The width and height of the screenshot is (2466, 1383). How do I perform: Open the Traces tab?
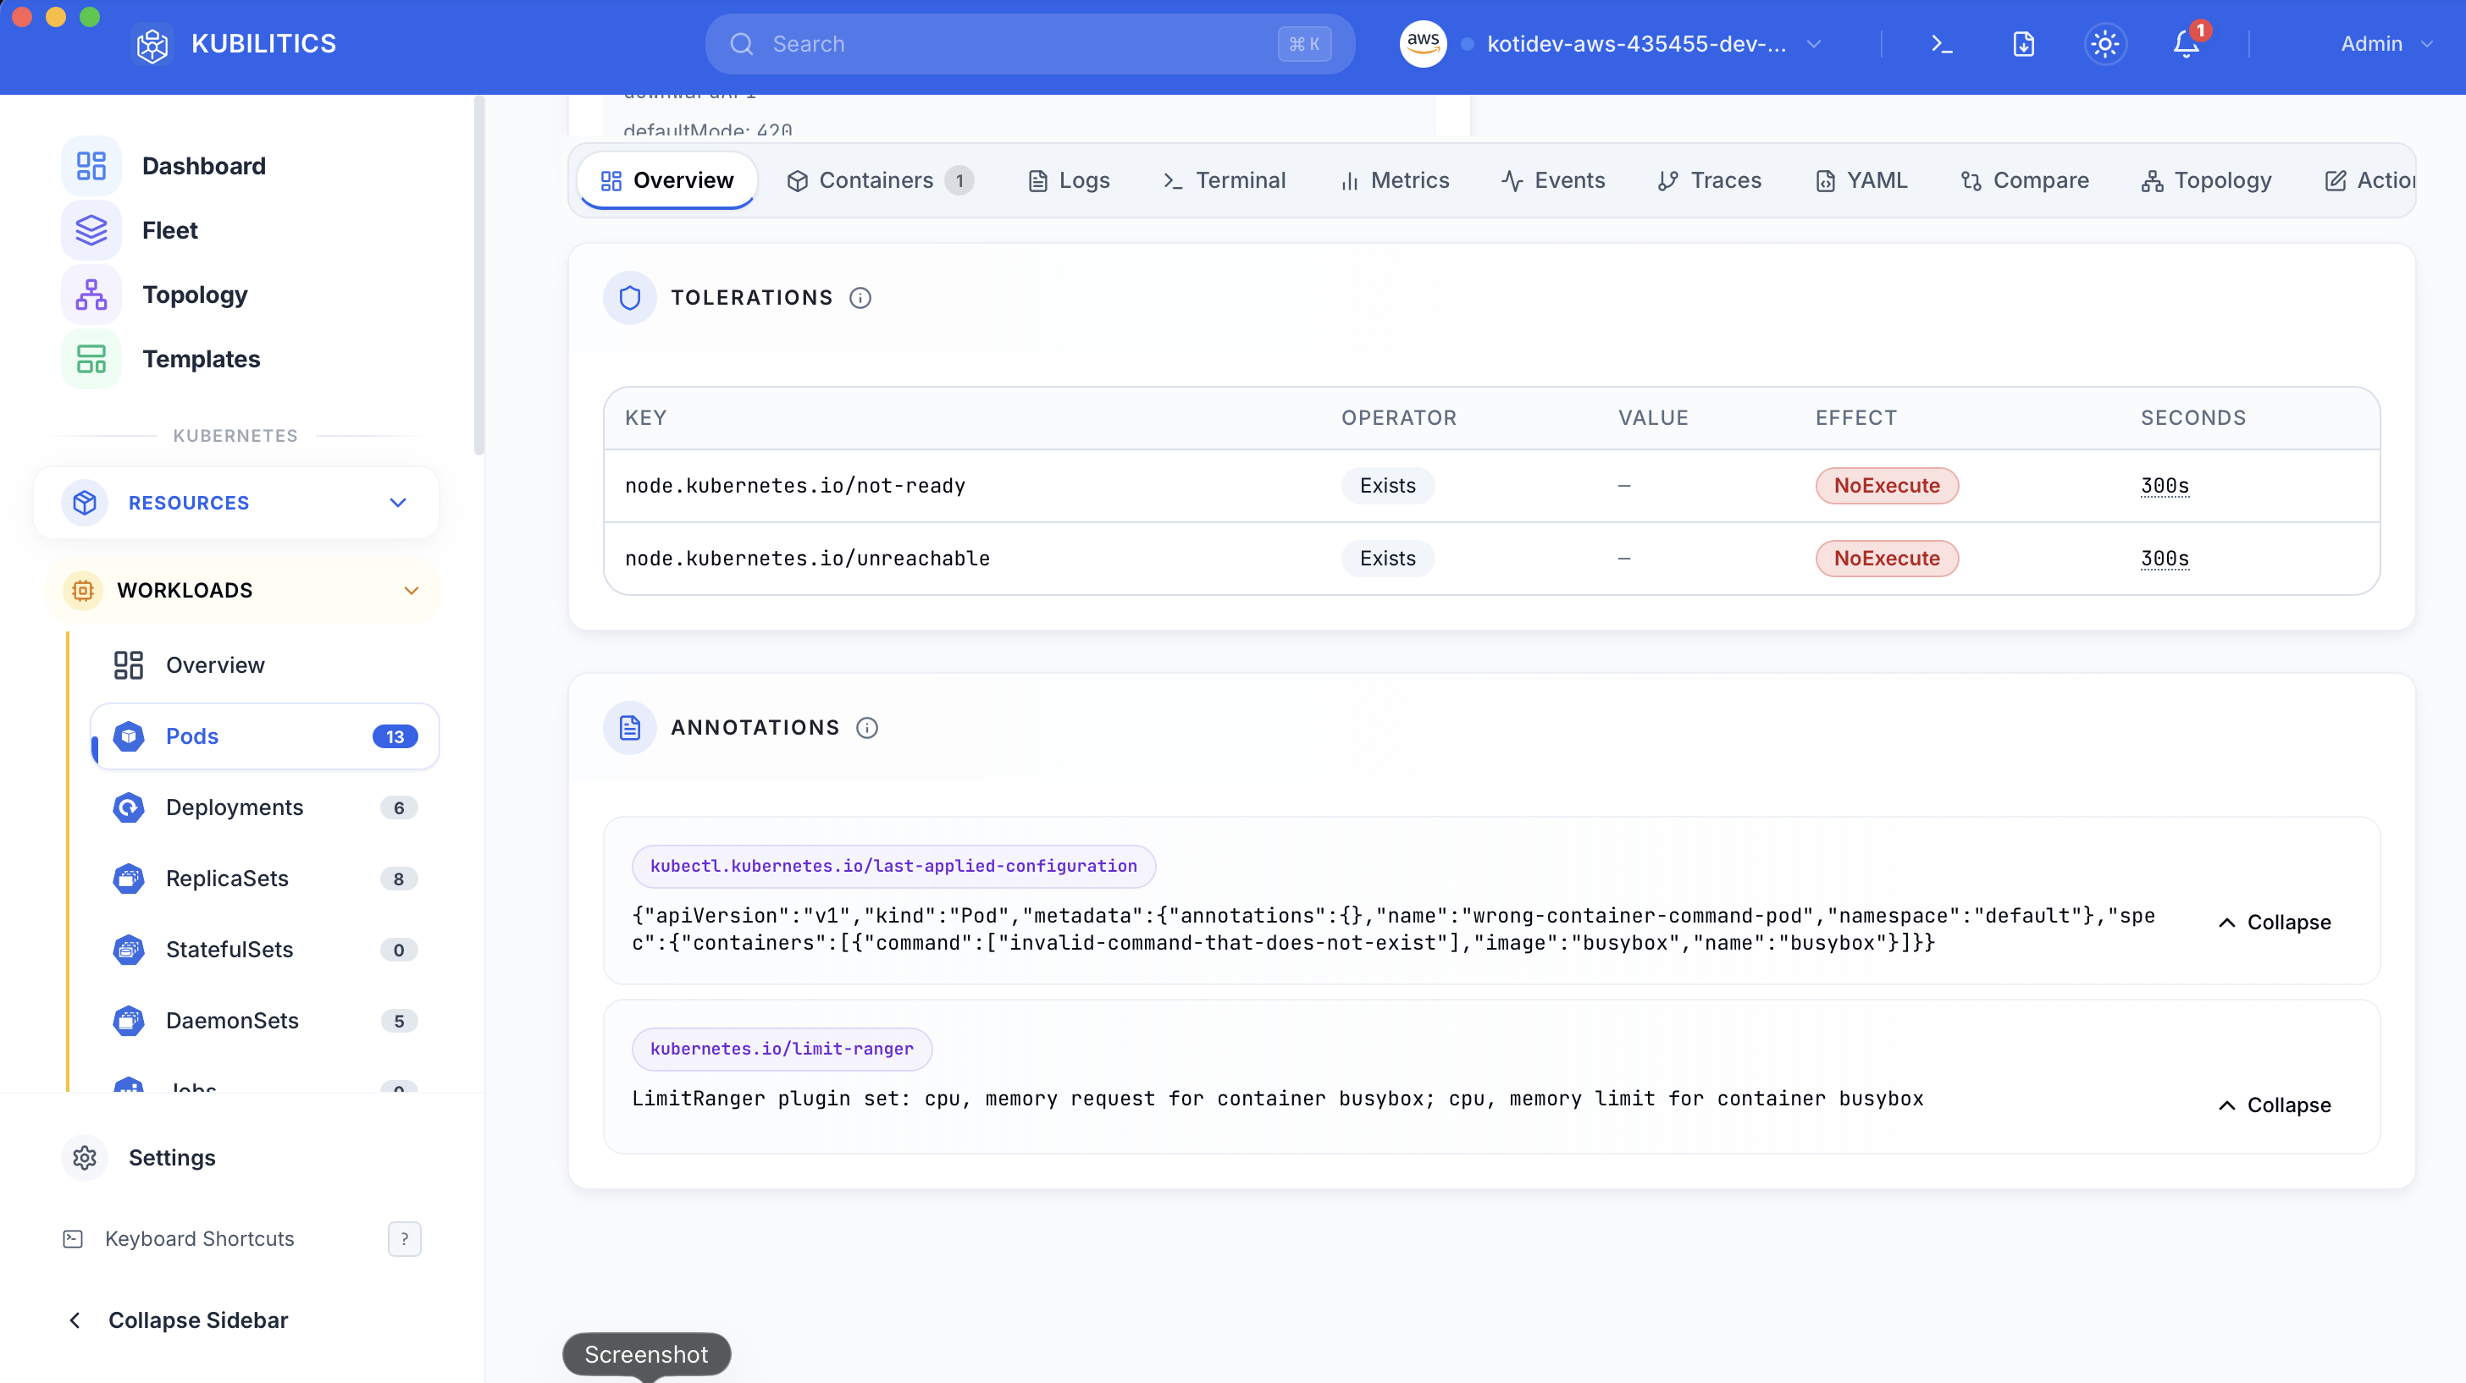coord(1710,180)
